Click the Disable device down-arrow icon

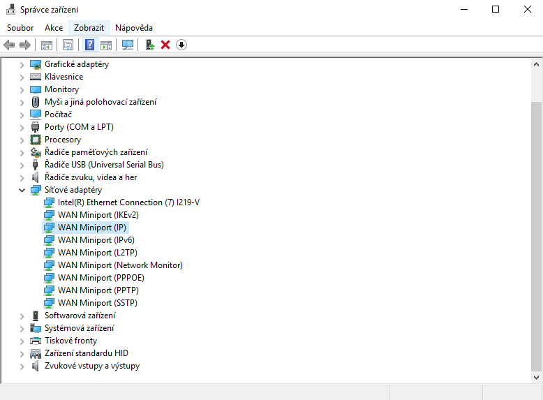(x=181, y=45)
